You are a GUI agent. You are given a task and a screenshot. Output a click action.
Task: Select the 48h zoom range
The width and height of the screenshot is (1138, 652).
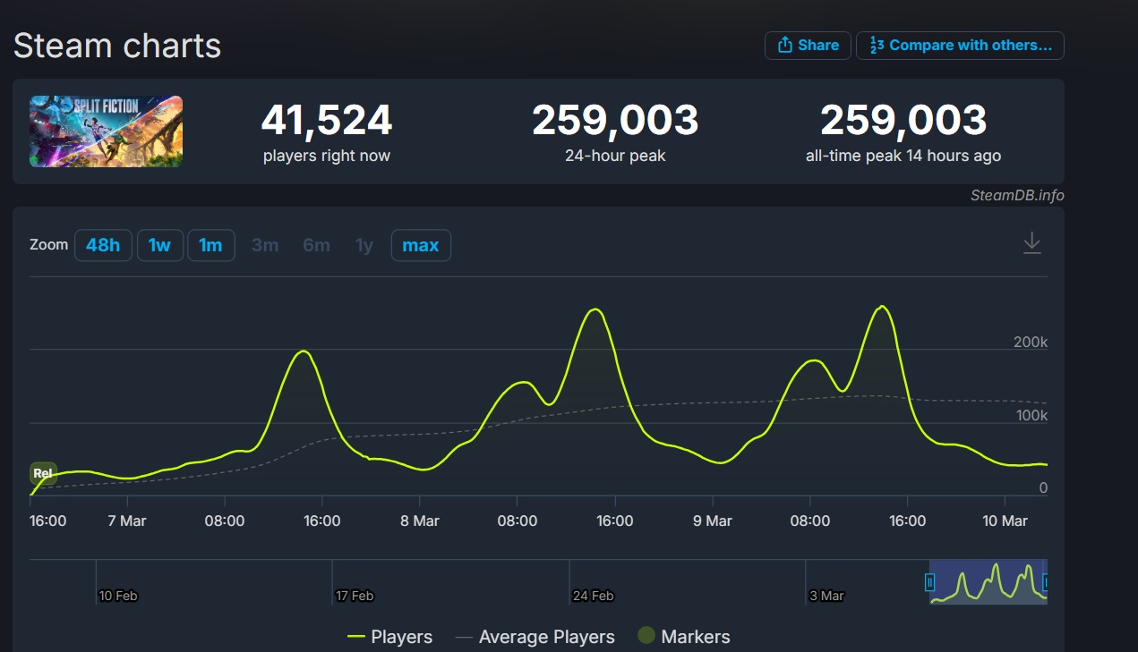[x=103, y=244]
